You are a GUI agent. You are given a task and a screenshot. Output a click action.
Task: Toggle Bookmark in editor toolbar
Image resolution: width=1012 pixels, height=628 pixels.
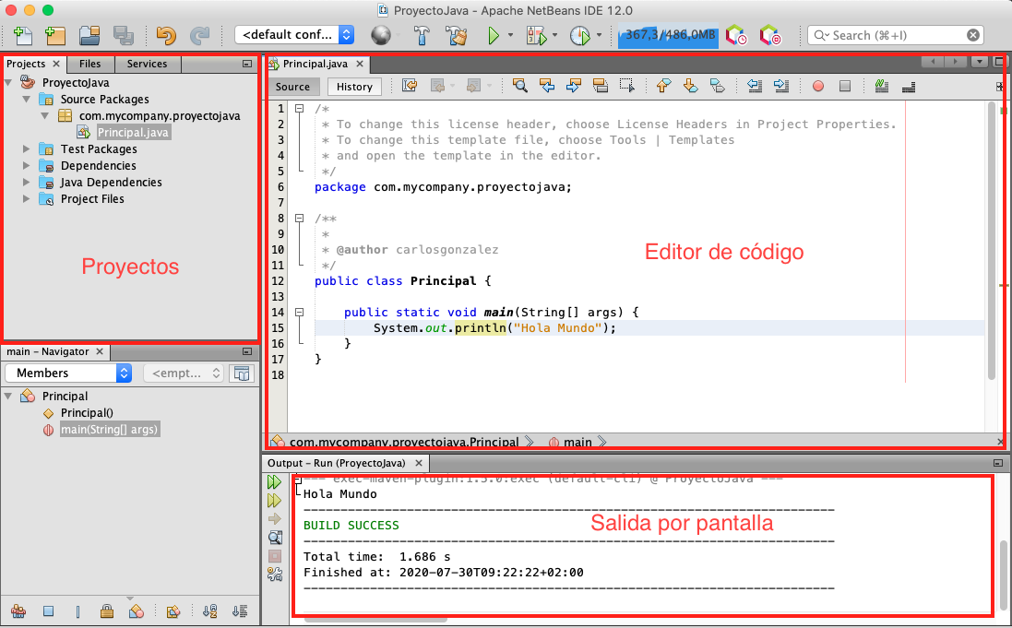[717, 86]
